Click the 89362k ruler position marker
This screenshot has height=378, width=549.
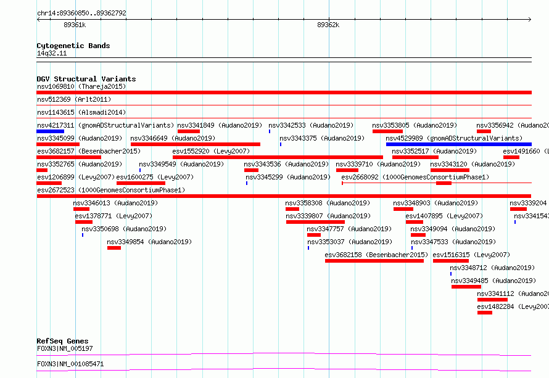coord(328,25)
